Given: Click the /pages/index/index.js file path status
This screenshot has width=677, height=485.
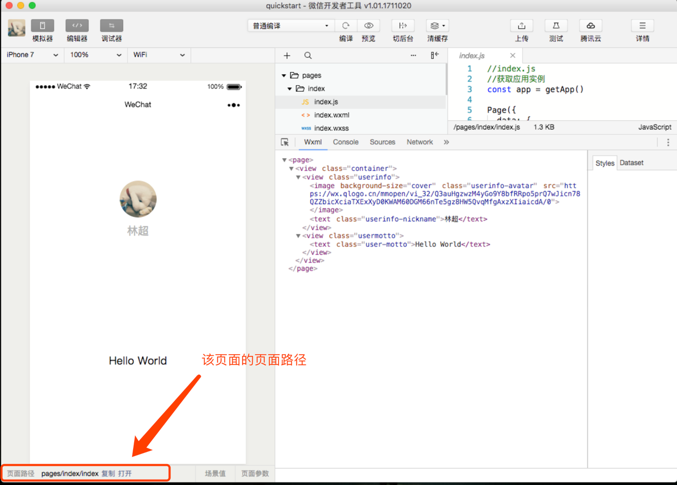Looking at the screenshot, I should (487, 128).
